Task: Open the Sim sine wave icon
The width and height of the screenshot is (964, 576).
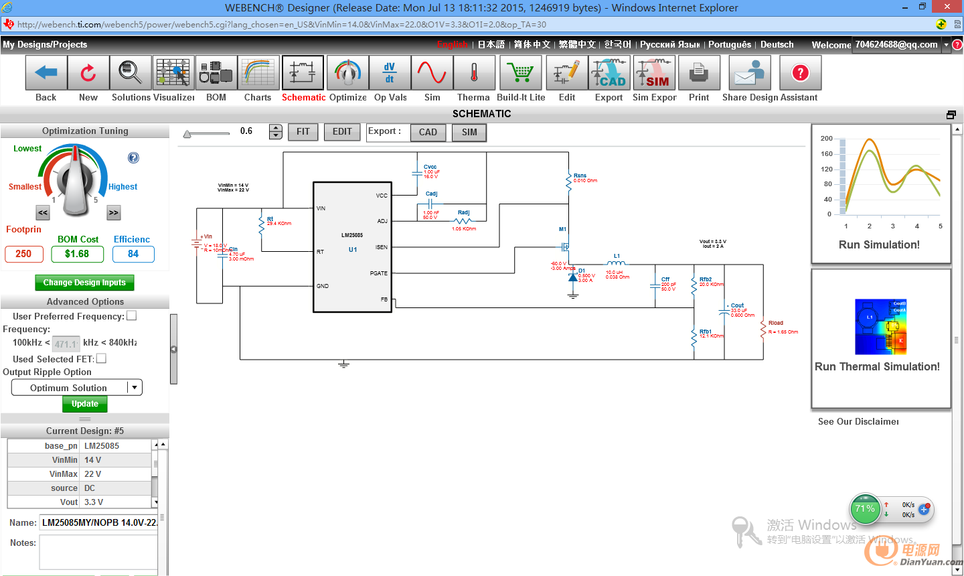Action: point(432,72)
